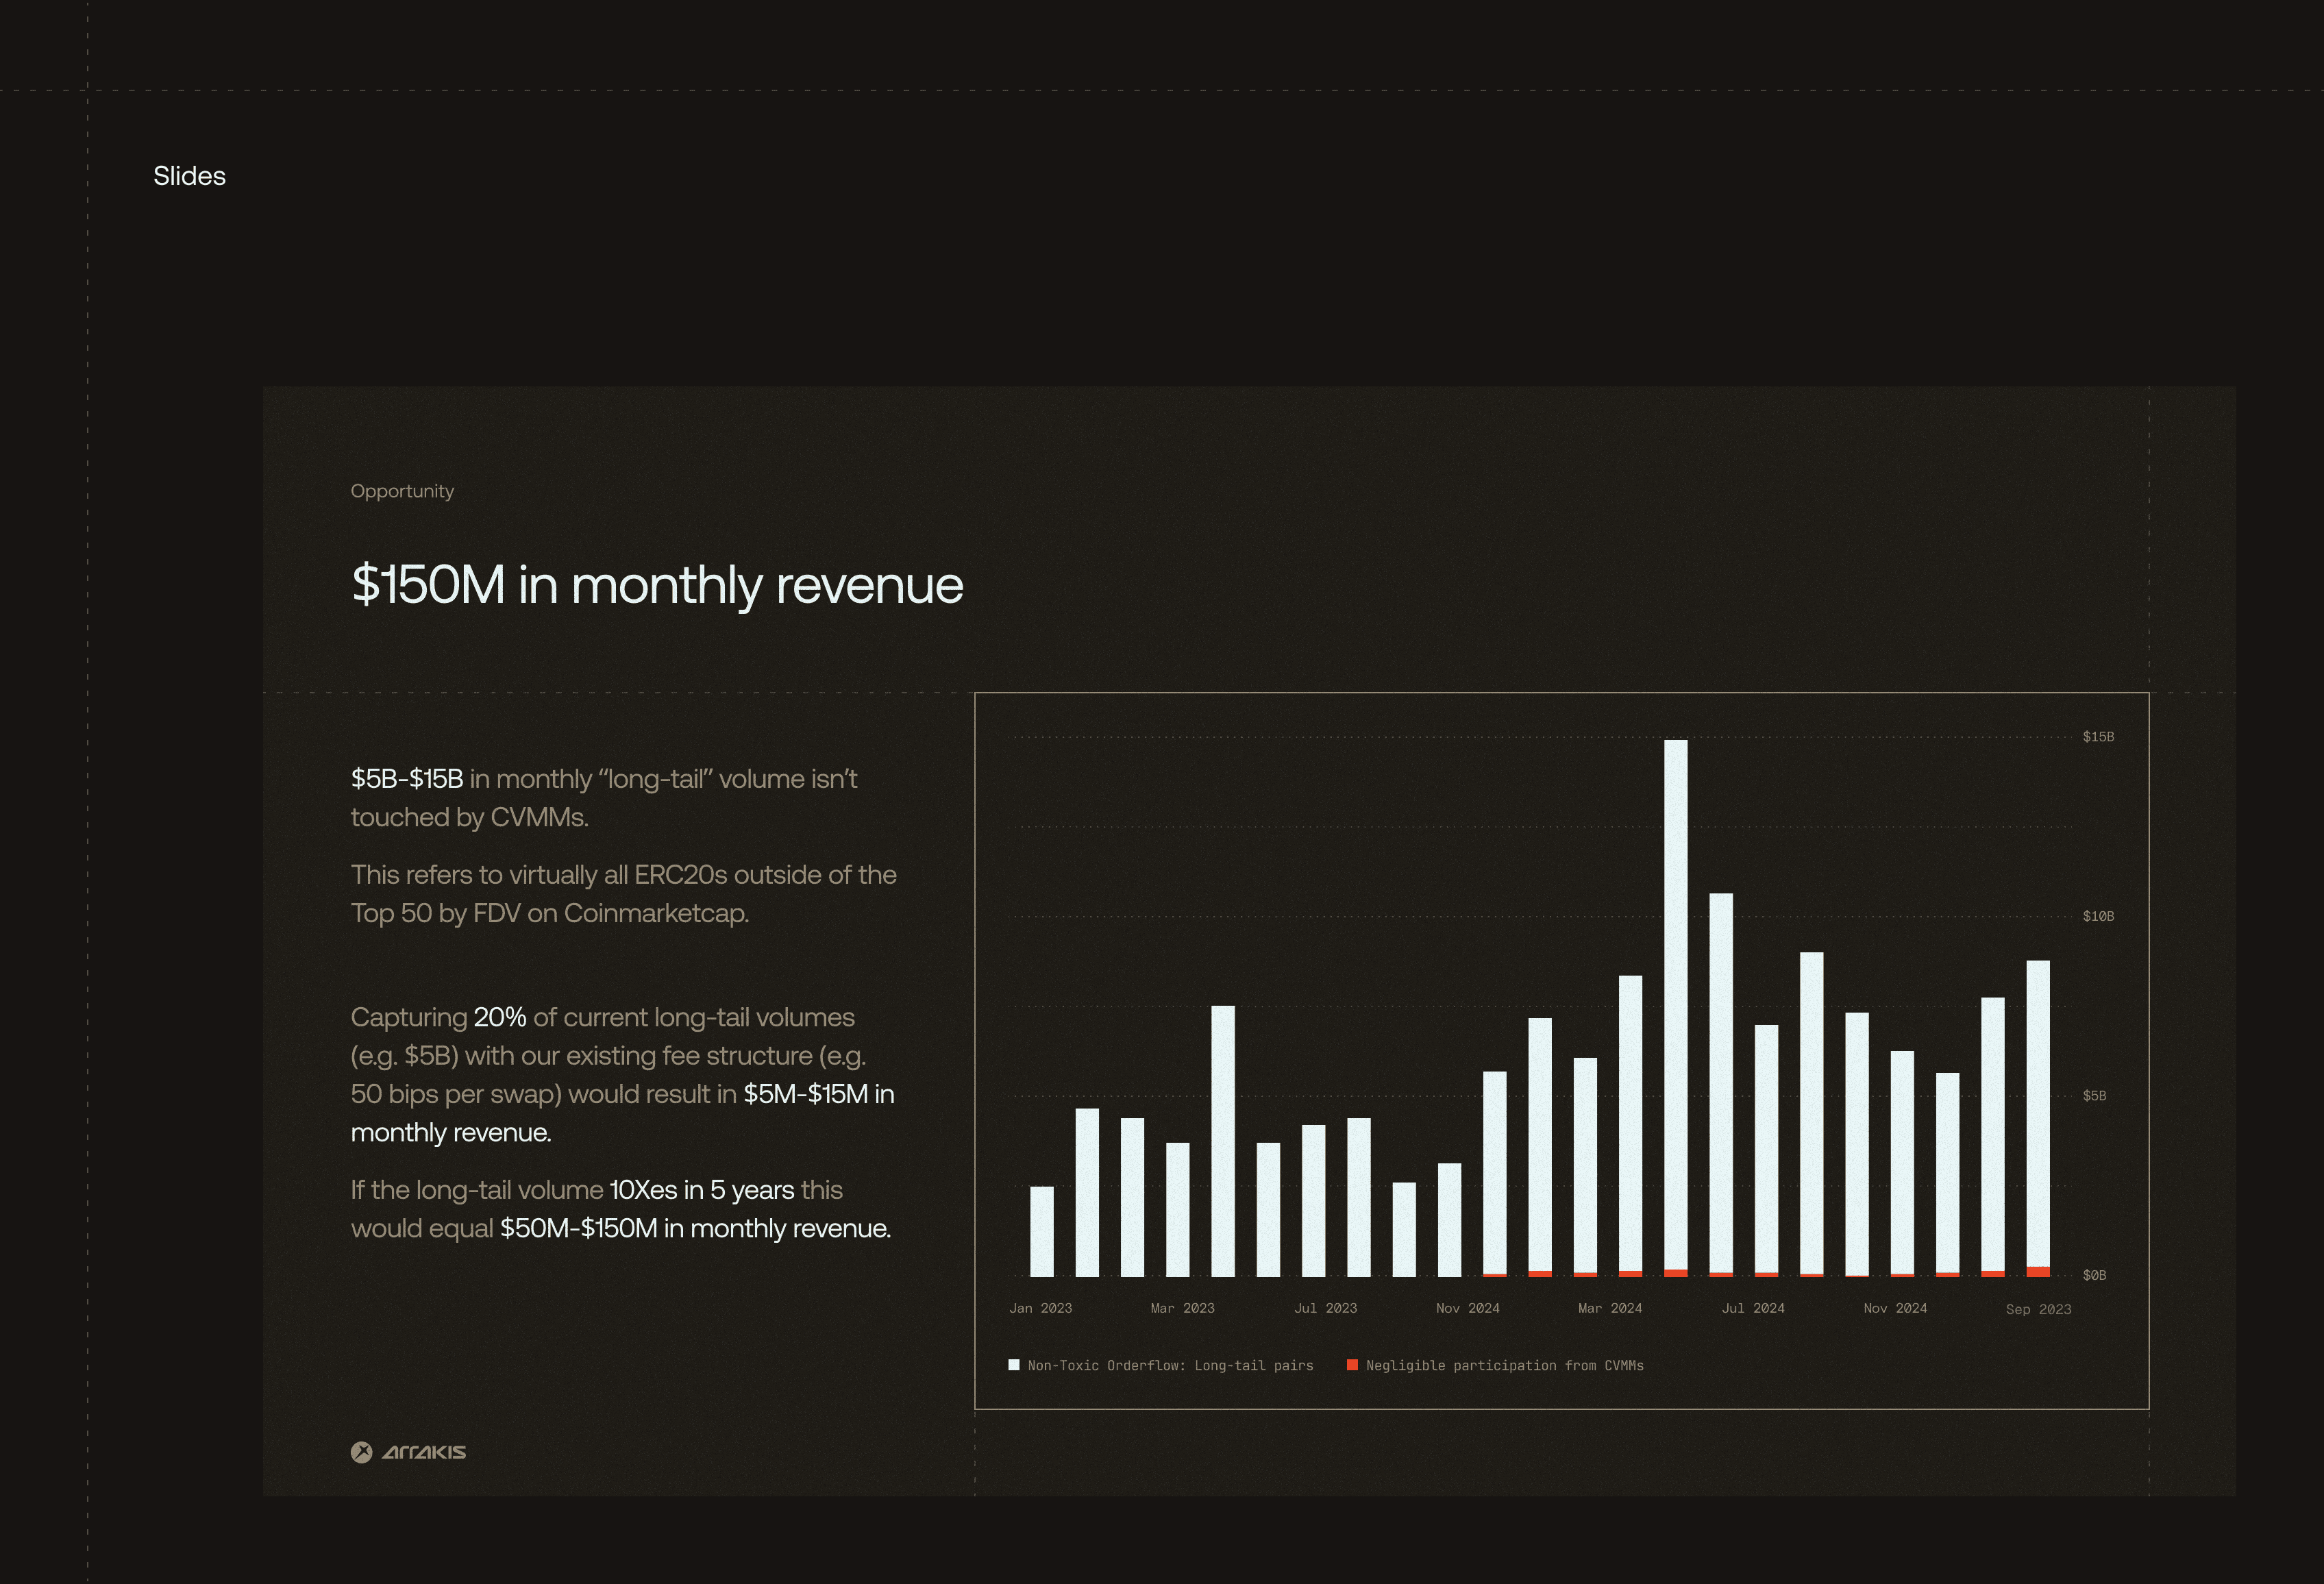Click the $150M in monthly revenue title
The width and height of the screenshot is (2324, 1584).
(657, 585)
